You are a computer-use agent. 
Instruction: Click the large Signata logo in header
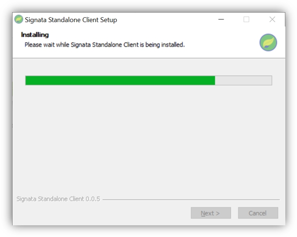pyautogui.click(x=268, y=43)
